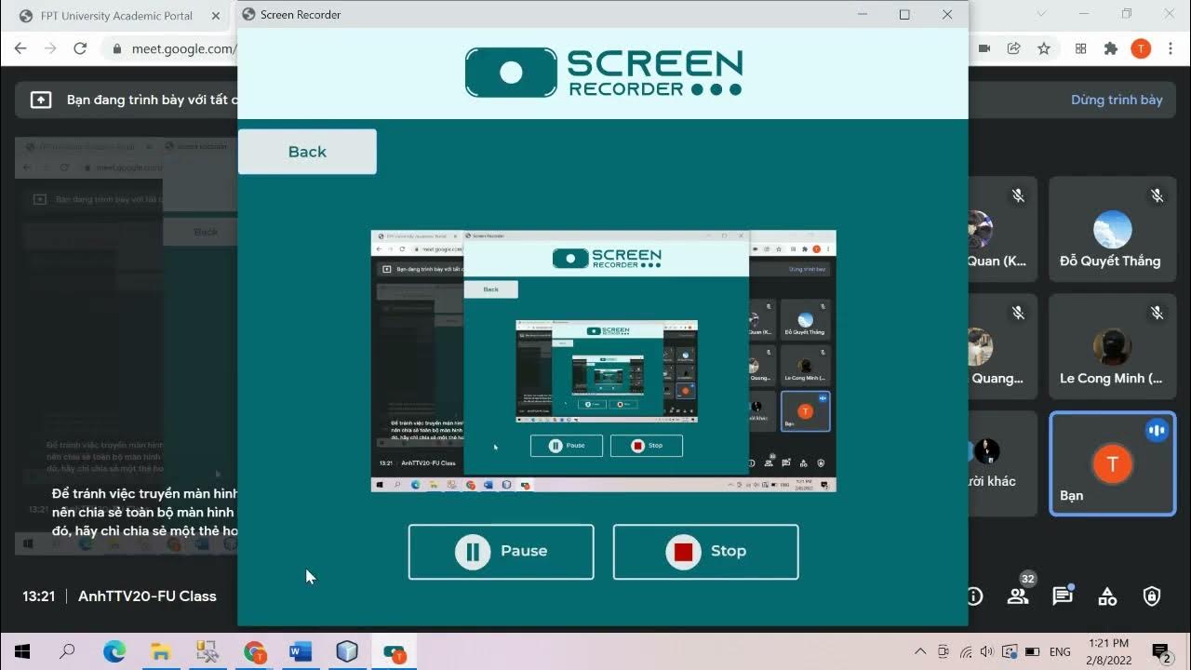1191x670 pixels.
Task: Click the live recording preview thumbnail
Action: 603,361
